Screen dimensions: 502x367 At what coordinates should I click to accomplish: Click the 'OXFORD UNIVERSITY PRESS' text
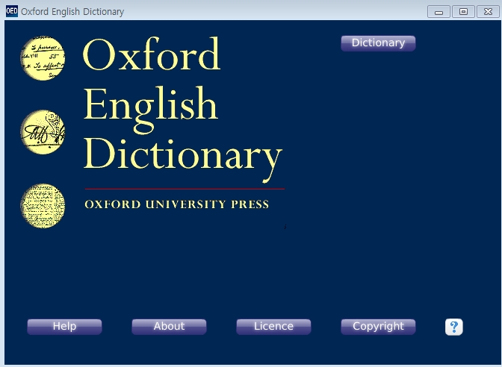(177, 204)
